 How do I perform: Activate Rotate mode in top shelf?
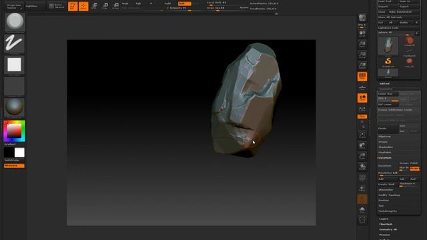coord(115,6)
